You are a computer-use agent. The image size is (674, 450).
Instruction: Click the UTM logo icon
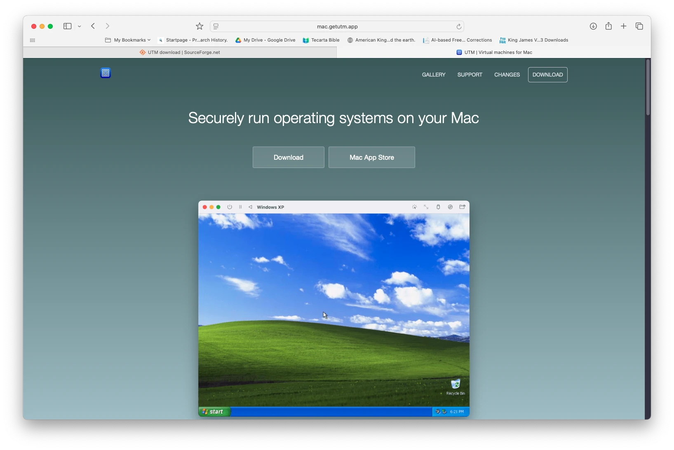pos(106,73)
